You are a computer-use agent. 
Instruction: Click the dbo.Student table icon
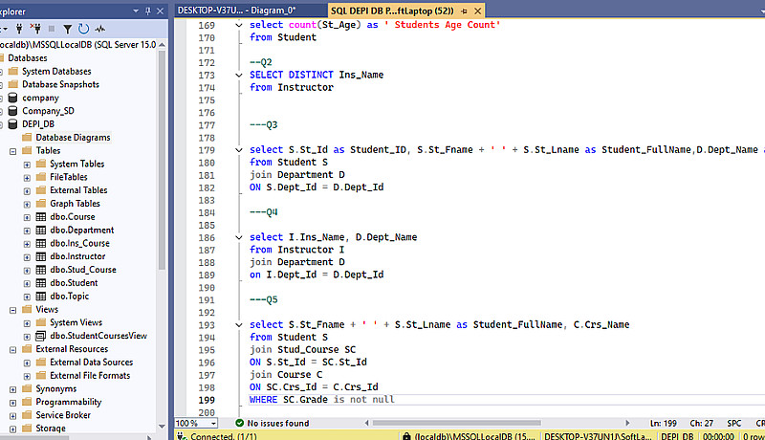(x=41, y=282)
